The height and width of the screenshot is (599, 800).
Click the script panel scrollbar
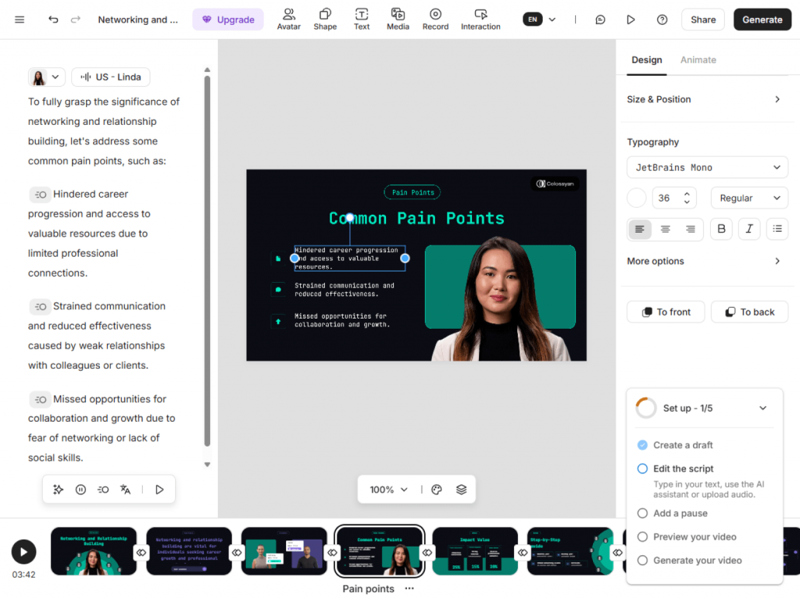coord(207,260)
